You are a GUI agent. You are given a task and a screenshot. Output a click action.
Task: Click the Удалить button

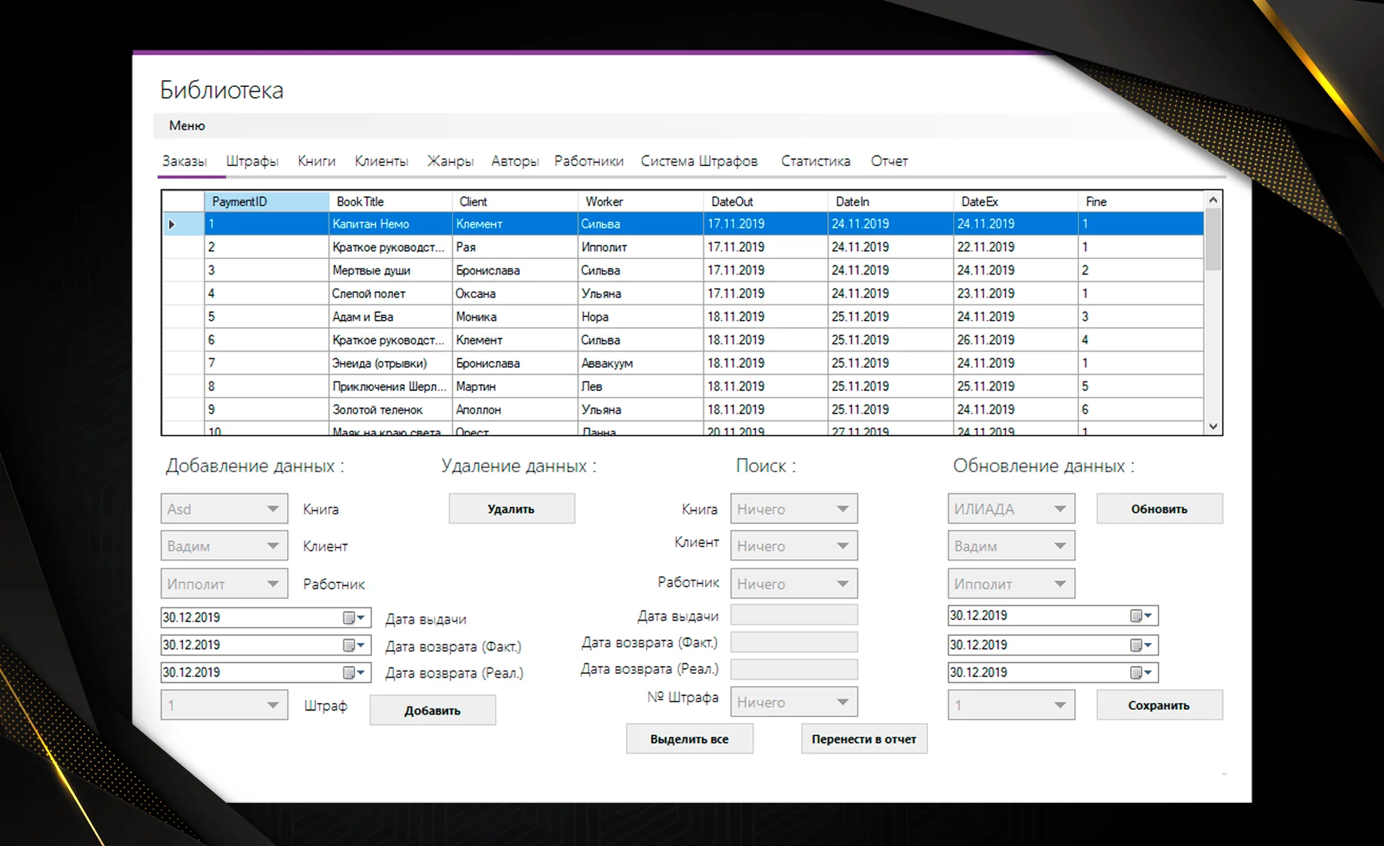point(511,509)
